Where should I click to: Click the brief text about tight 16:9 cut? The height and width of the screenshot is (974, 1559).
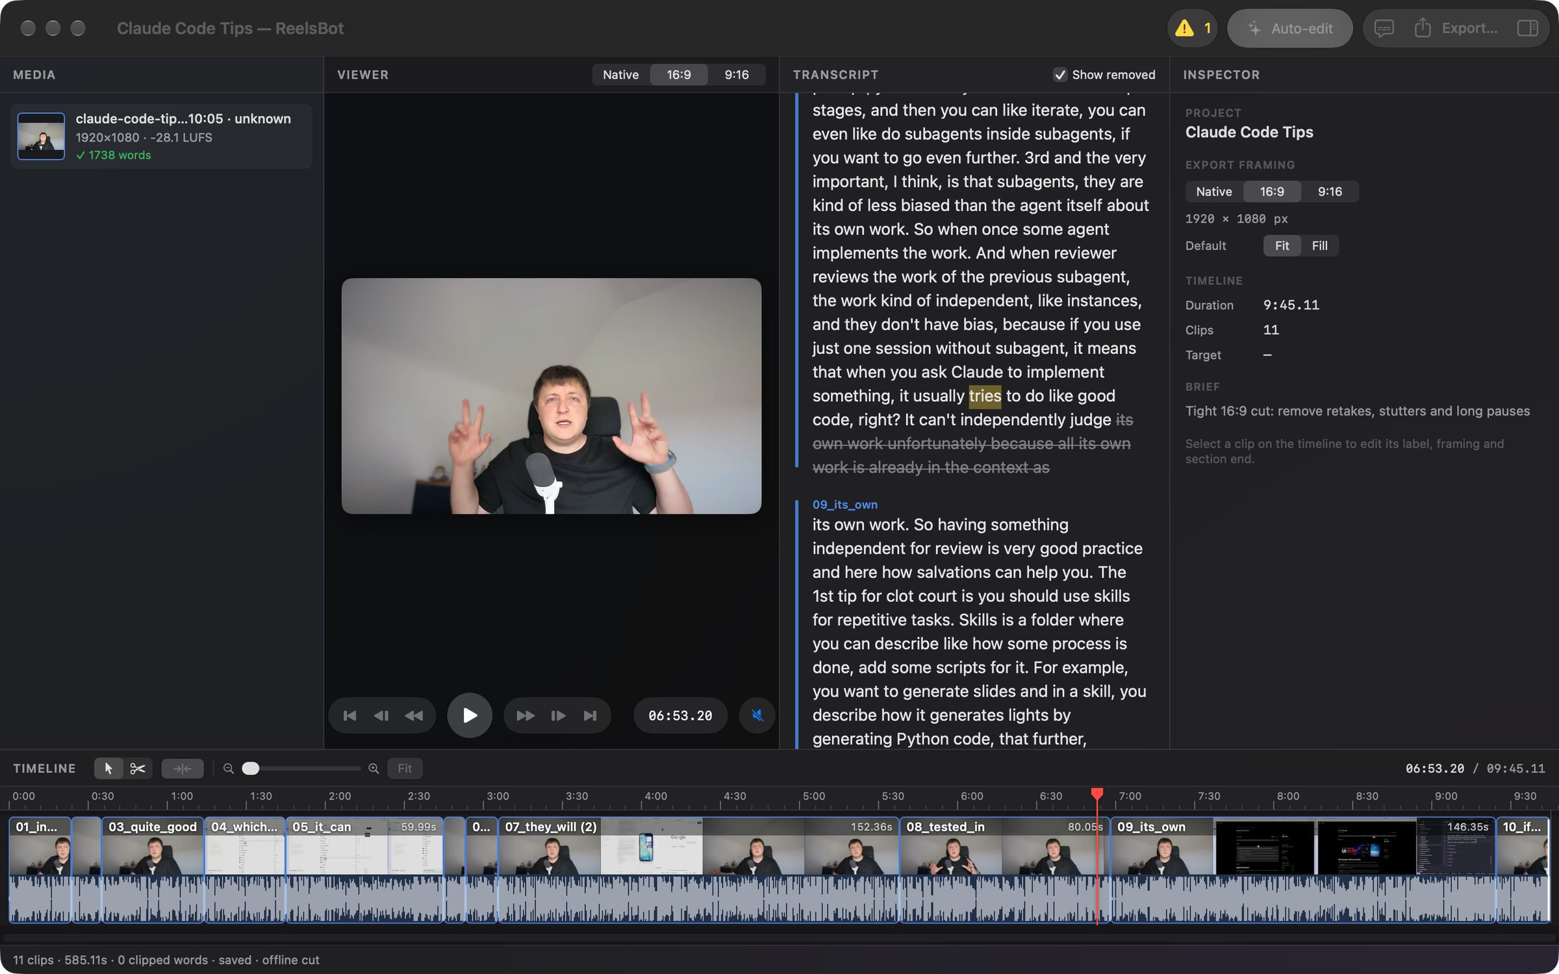click(x=1357, y=411)
